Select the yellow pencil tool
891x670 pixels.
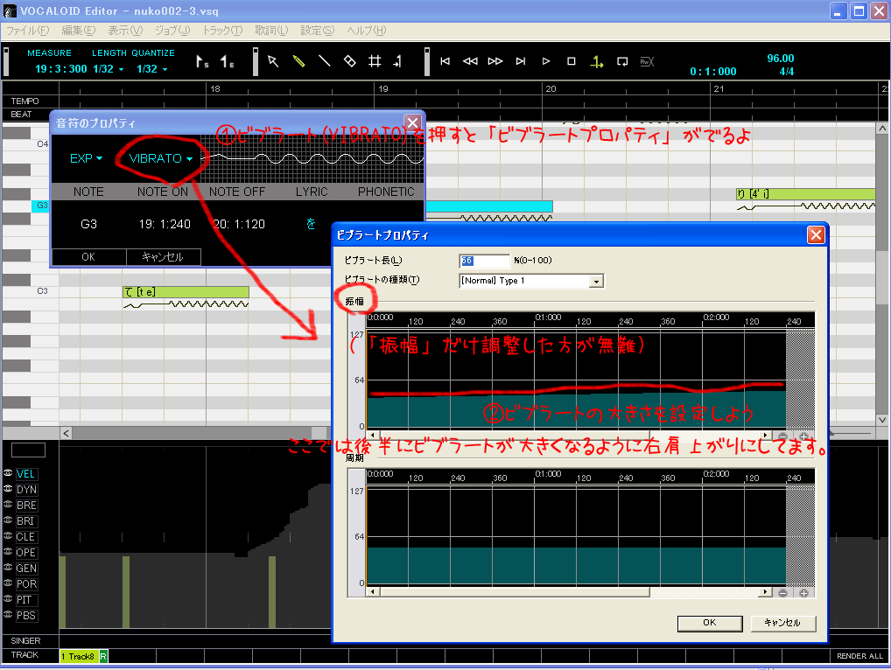(x=298, y=61)
